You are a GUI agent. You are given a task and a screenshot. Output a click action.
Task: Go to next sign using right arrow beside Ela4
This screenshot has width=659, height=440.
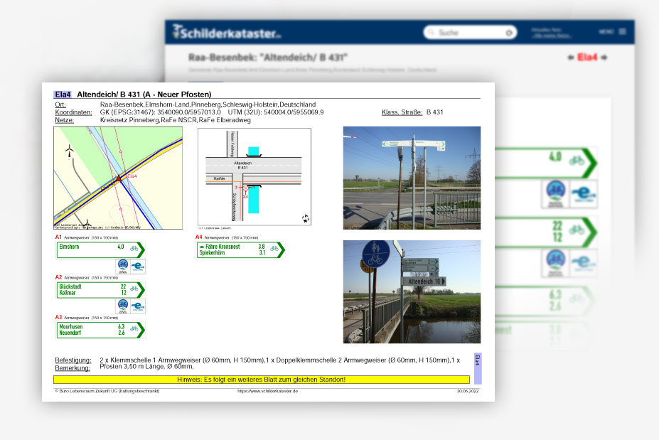click(604, 58)
